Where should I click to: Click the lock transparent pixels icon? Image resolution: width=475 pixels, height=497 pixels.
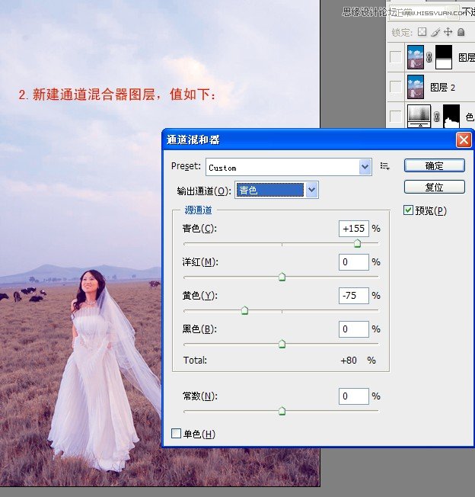(x=422, y=32)
